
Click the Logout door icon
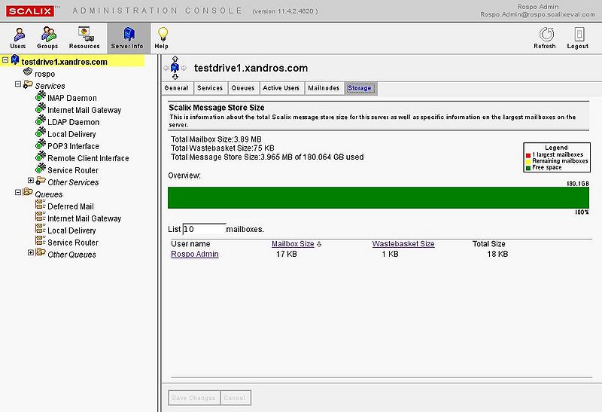click(x=578, y=34)
